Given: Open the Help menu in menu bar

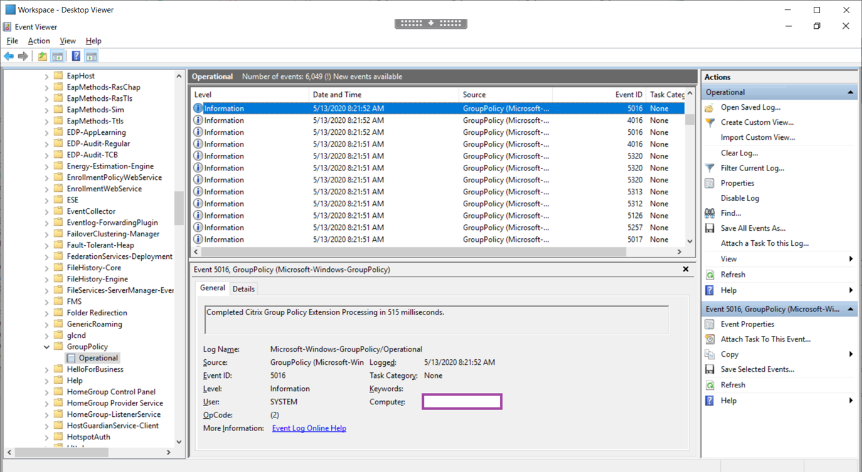Looking at the screenshot, I should [x=93, y=41].
